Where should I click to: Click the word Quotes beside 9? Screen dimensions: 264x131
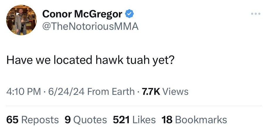pyautogui.click(x=90, y=120)
